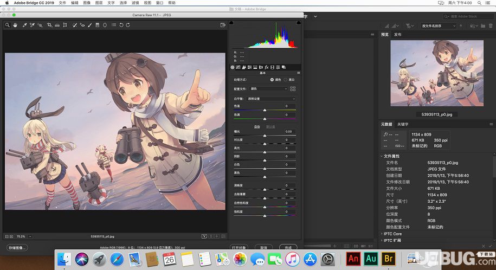Select the Adjustment Brush tool
496x270 pixels.
[x=90, y=25]
